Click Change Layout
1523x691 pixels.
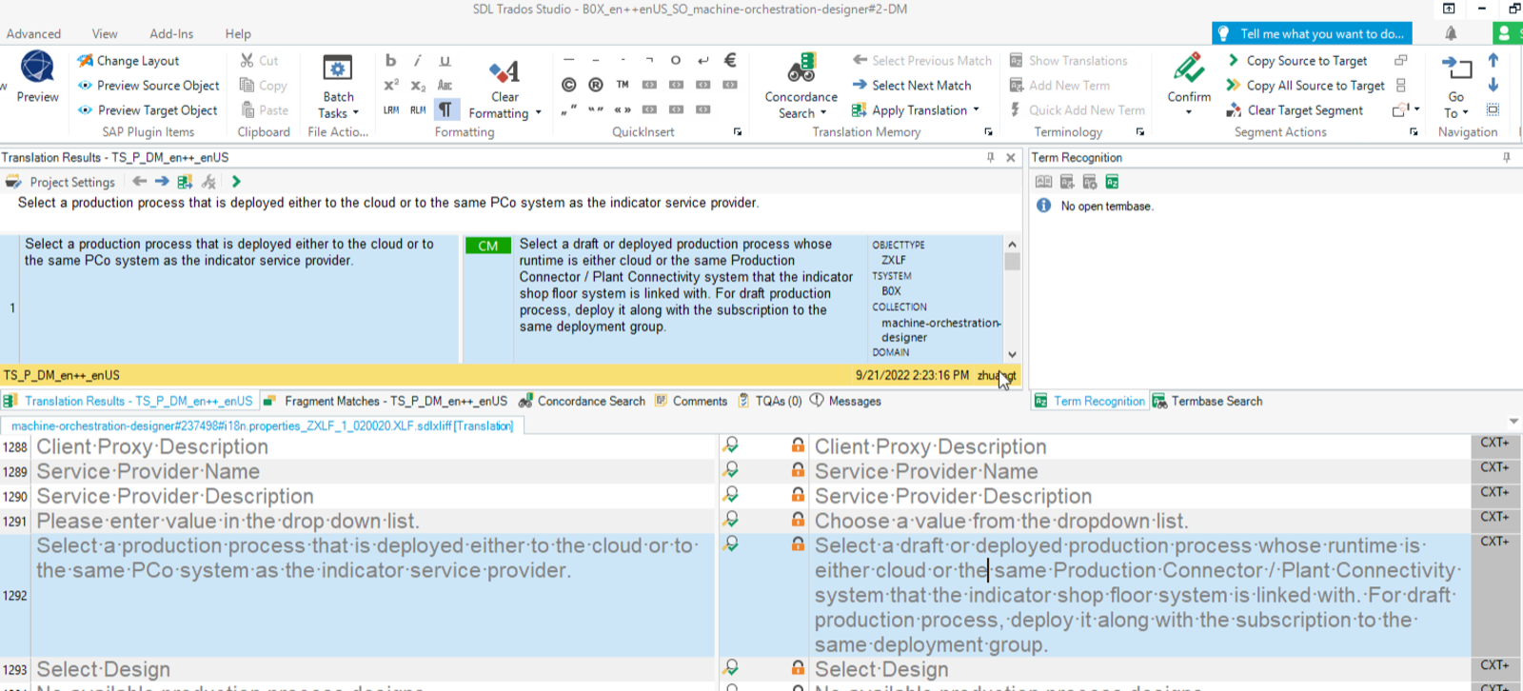point(129,60)
